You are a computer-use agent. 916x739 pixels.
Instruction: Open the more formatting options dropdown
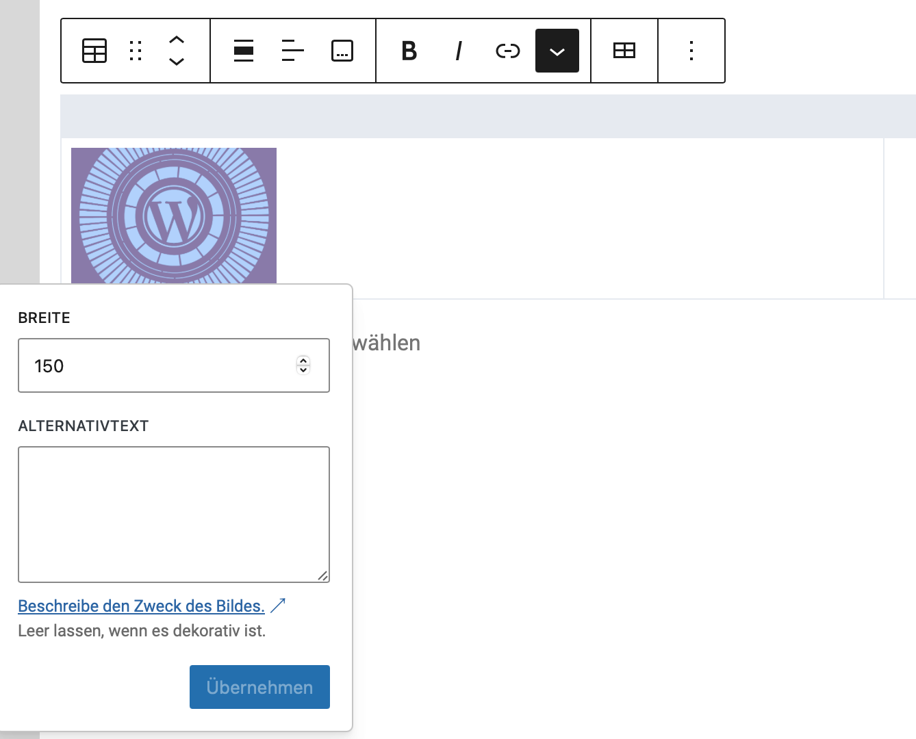[557, 51]
